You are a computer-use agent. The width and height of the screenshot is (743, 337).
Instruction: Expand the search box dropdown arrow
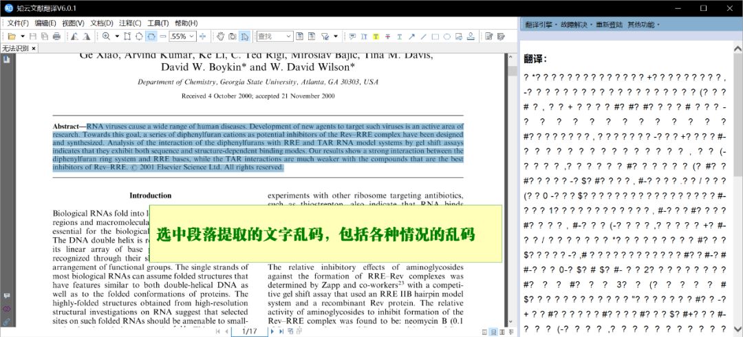point(288,36)
